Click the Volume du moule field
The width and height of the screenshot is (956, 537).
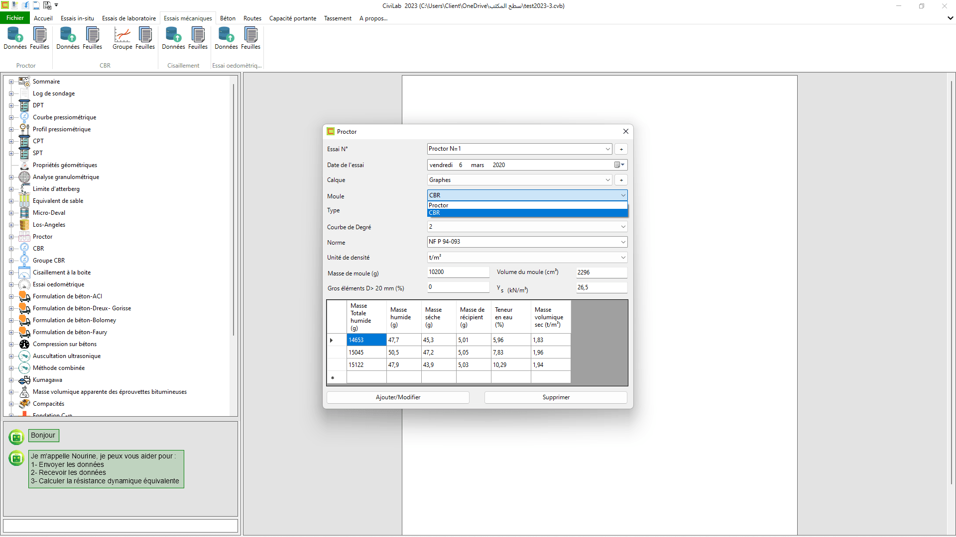click(601, 272)
